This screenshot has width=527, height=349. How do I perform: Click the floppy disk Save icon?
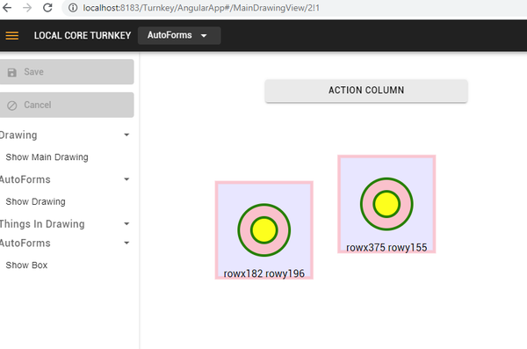pos(12,72)
